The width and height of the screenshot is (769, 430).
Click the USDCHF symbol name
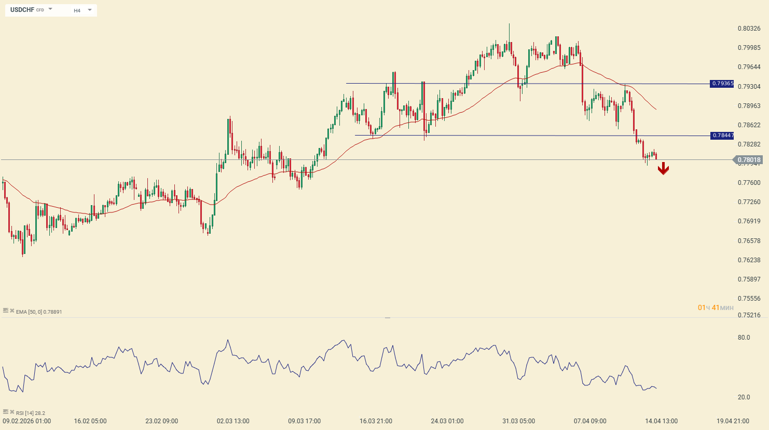(22, 10)
